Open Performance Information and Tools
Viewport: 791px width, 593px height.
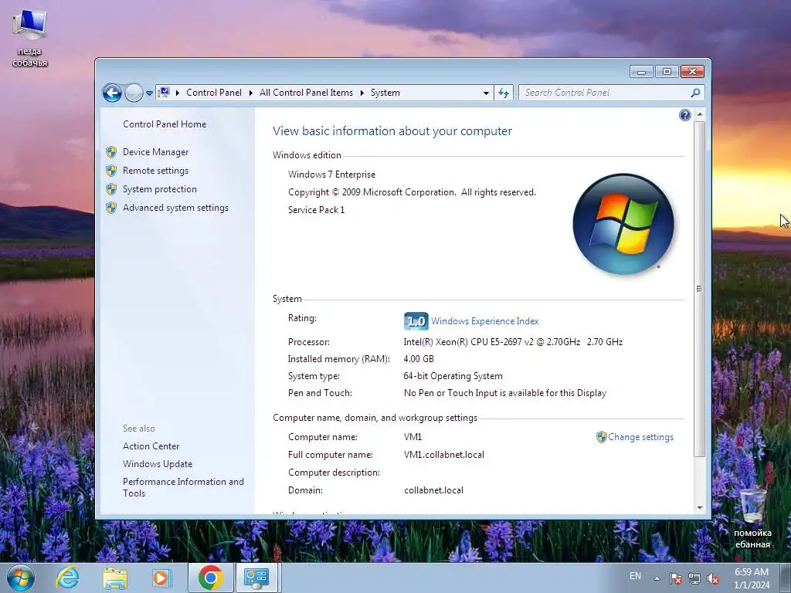click(183, 488)
